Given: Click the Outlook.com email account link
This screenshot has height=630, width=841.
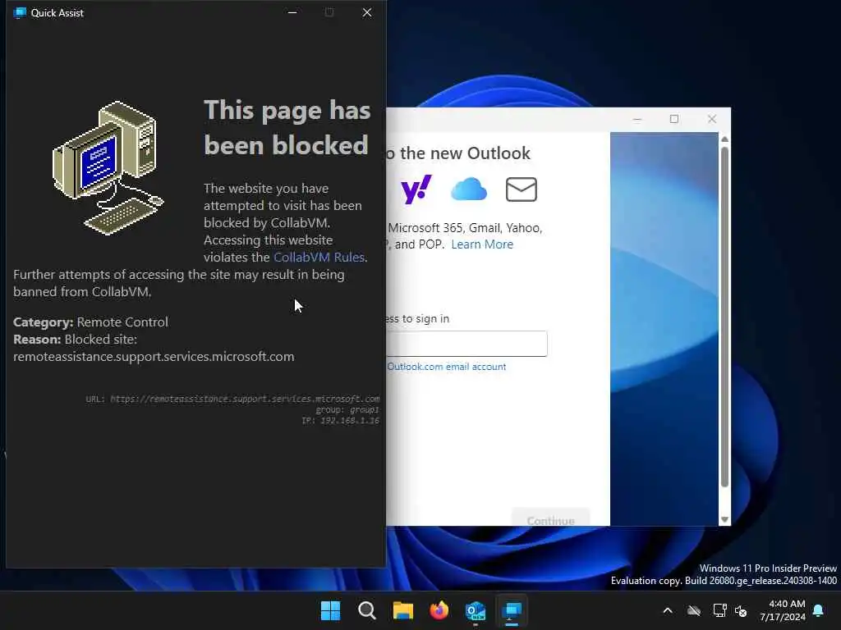Looking at the screenshot, I should (446, 367).
